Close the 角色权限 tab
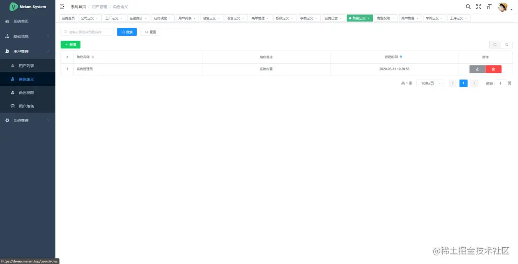The width and height of the screenshot is (518, 264). (x=393, y=19)
